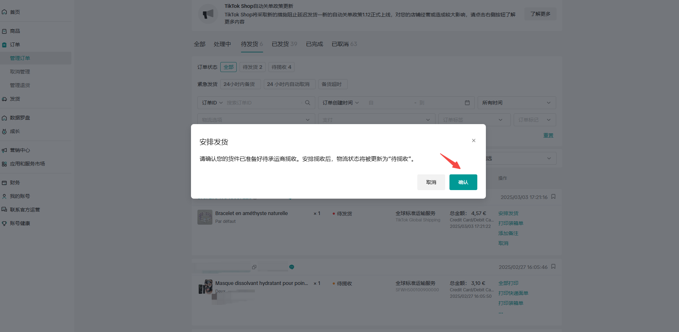Screen dimensions: 679x332
Task: Open the 物流选项 logistics dropdown
Action: (x=256, y=120)
